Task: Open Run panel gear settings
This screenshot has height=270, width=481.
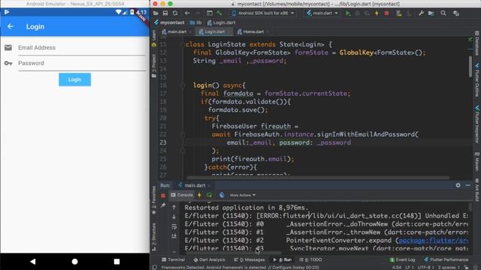Action: coord(458,185)
